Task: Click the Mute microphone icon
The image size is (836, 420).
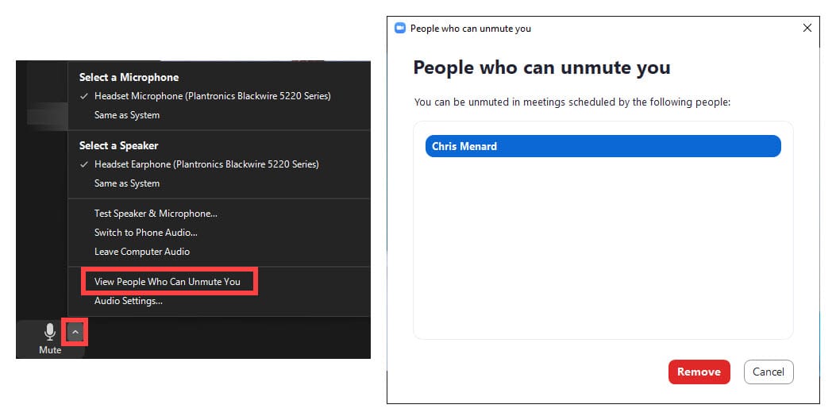Action: pyautogui.click(x=50, y=333)
